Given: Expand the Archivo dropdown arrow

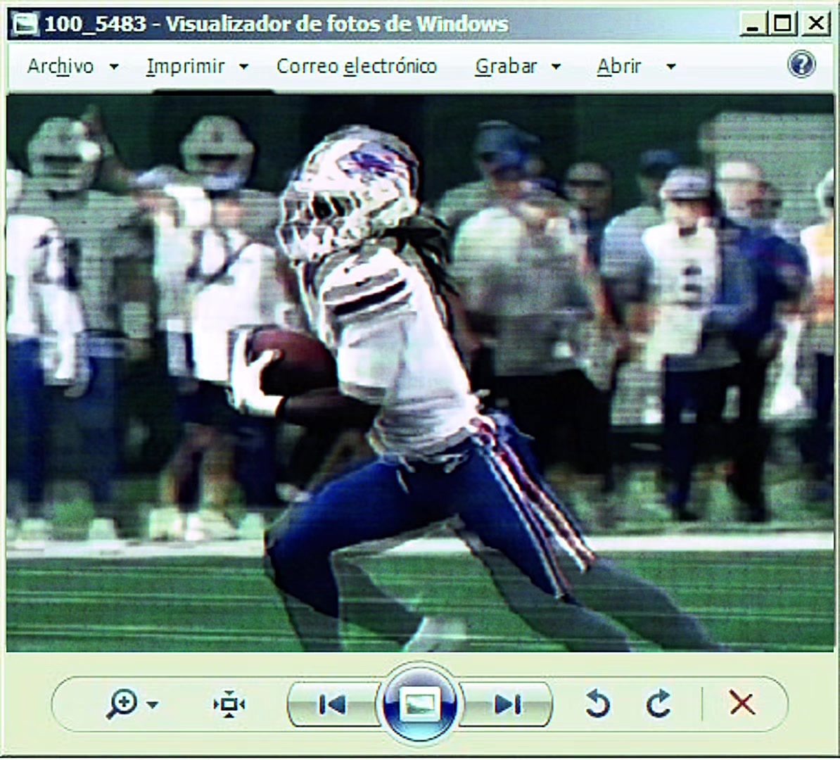Looking at the screenshot, I should (x=113, y=67).
